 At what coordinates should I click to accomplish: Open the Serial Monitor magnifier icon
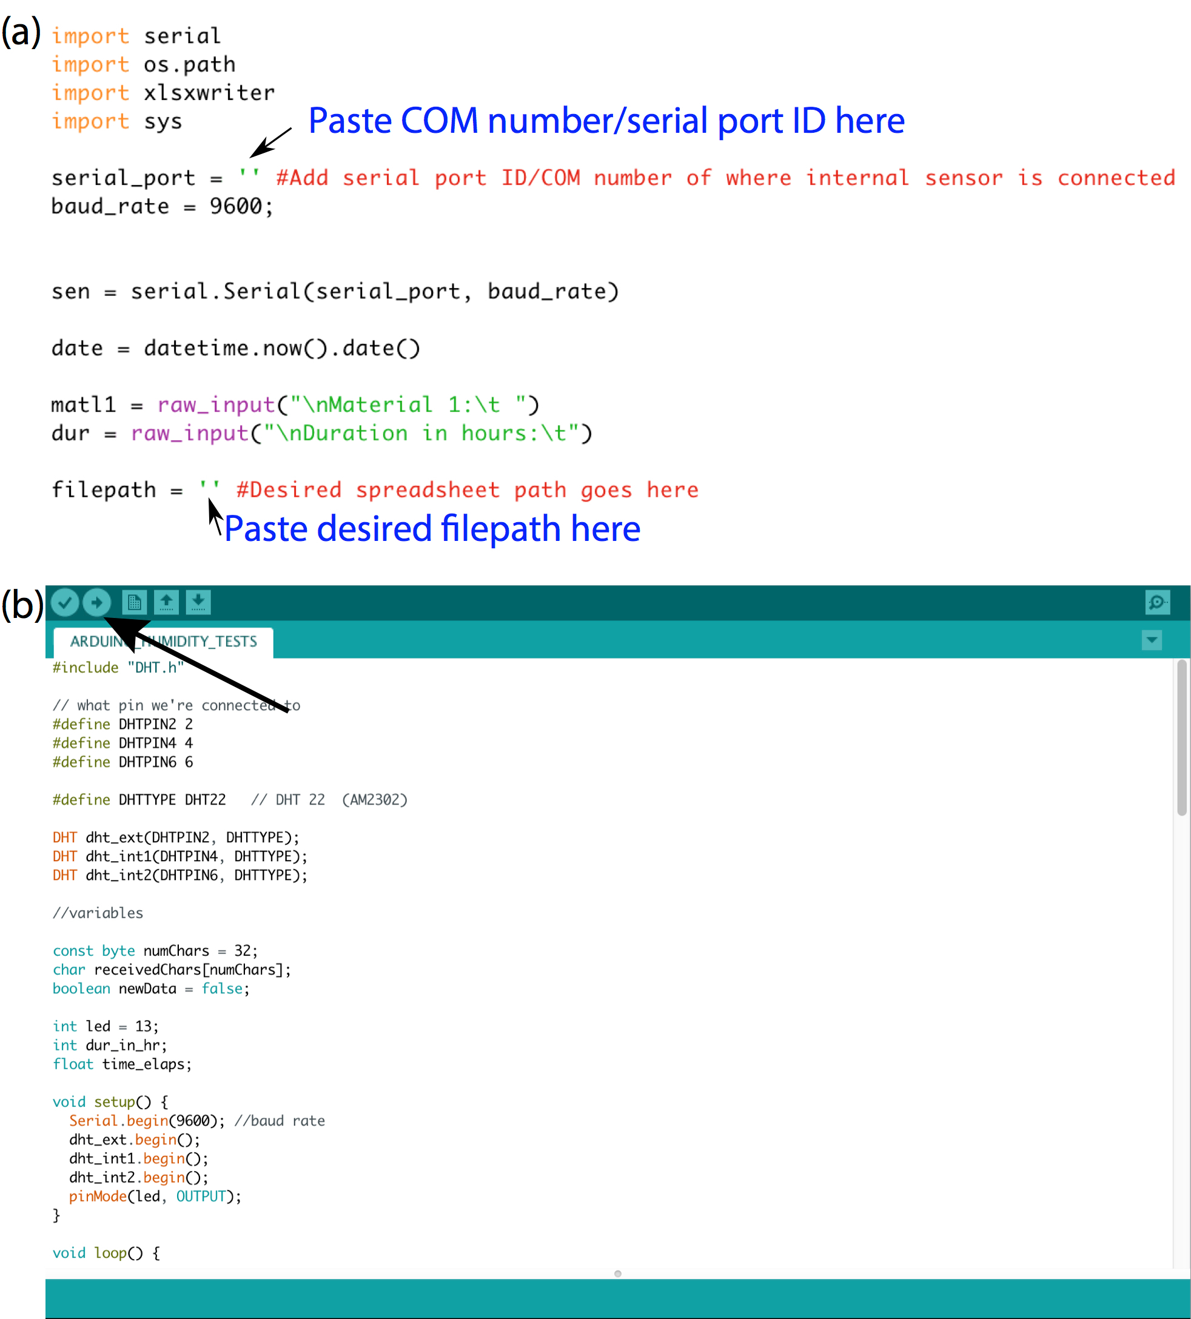[1157, 602]
